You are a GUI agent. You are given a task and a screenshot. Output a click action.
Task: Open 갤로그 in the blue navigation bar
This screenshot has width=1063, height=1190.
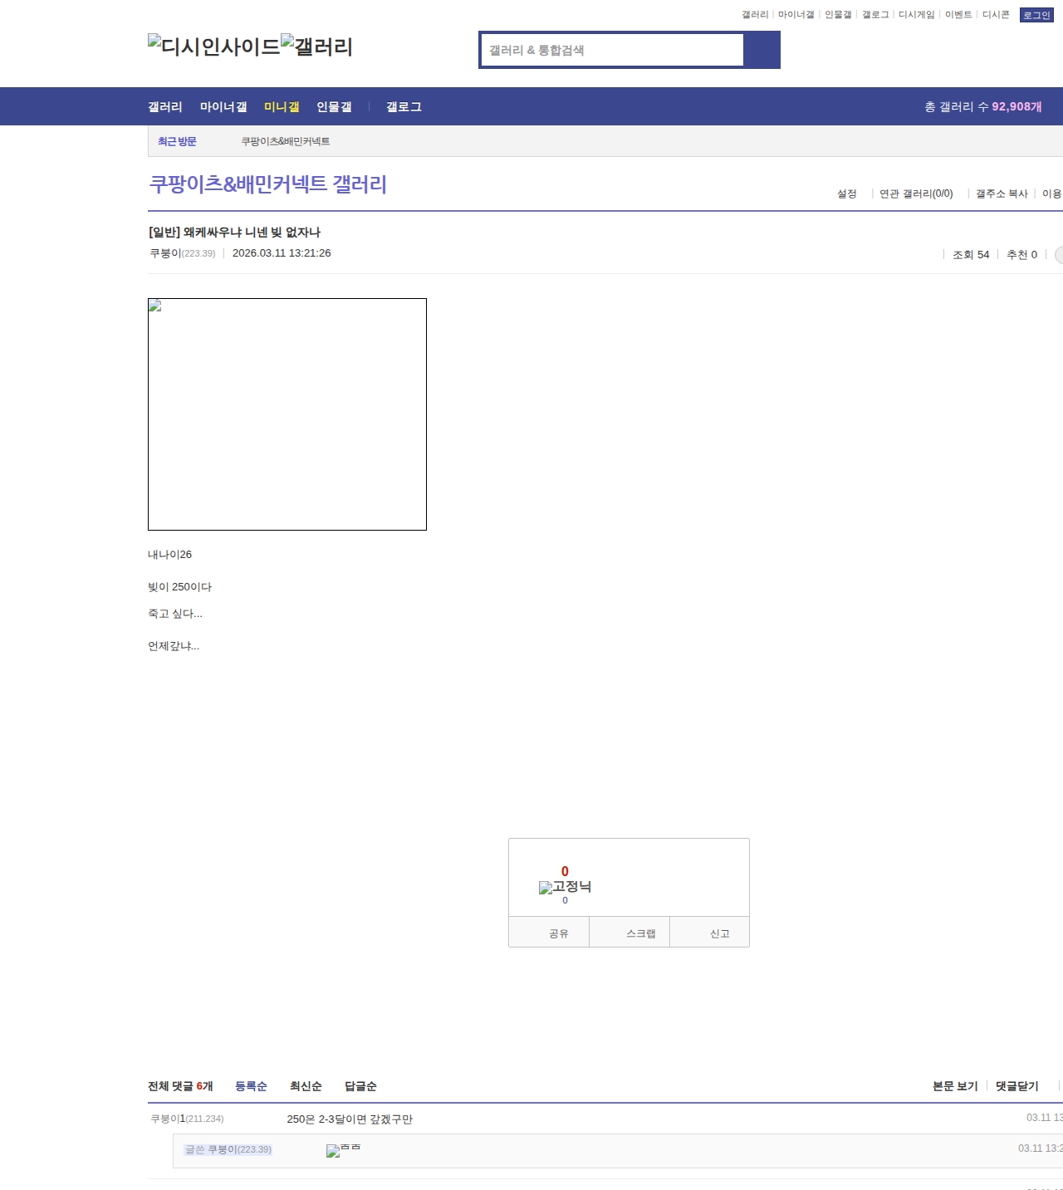coord(404,107)
